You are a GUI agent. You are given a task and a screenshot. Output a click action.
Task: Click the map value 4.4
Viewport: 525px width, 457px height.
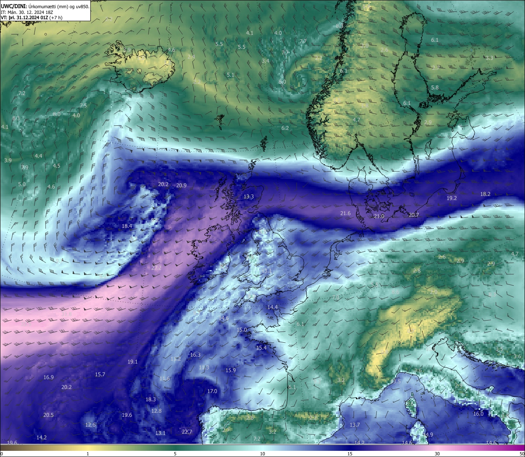click(39, 156)
